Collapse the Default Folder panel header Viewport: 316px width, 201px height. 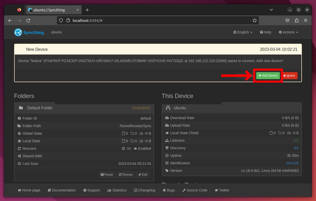pos(84,108)
